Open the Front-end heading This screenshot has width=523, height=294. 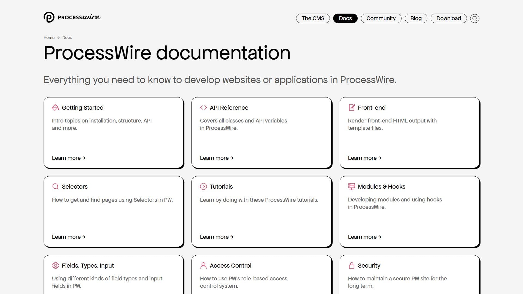[372, 108]
